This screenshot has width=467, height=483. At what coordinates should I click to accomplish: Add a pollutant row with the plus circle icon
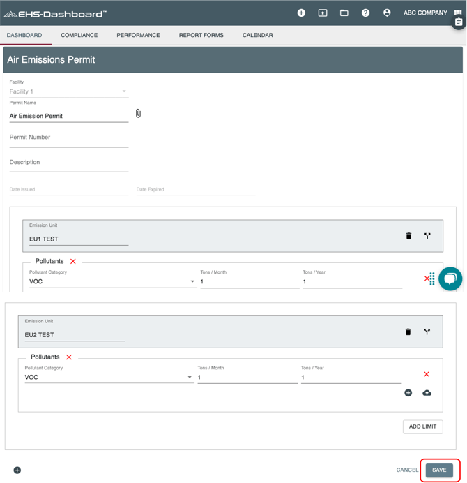tap(408, 393)
